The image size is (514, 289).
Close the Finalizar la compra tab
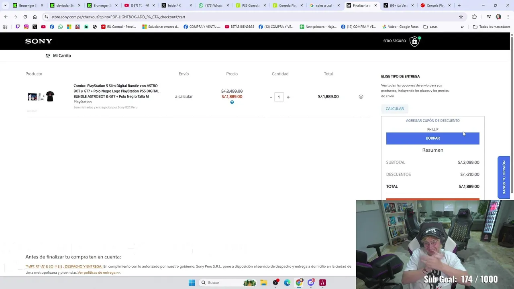tap(375, 6)
